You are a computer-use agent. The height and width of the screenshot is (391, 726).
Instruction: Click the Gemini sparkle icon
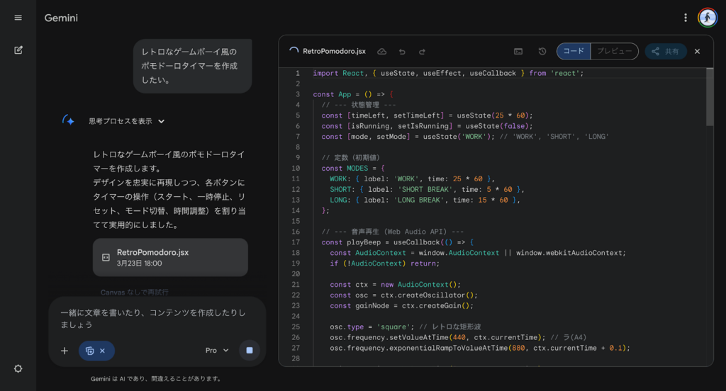coord(69,120)
